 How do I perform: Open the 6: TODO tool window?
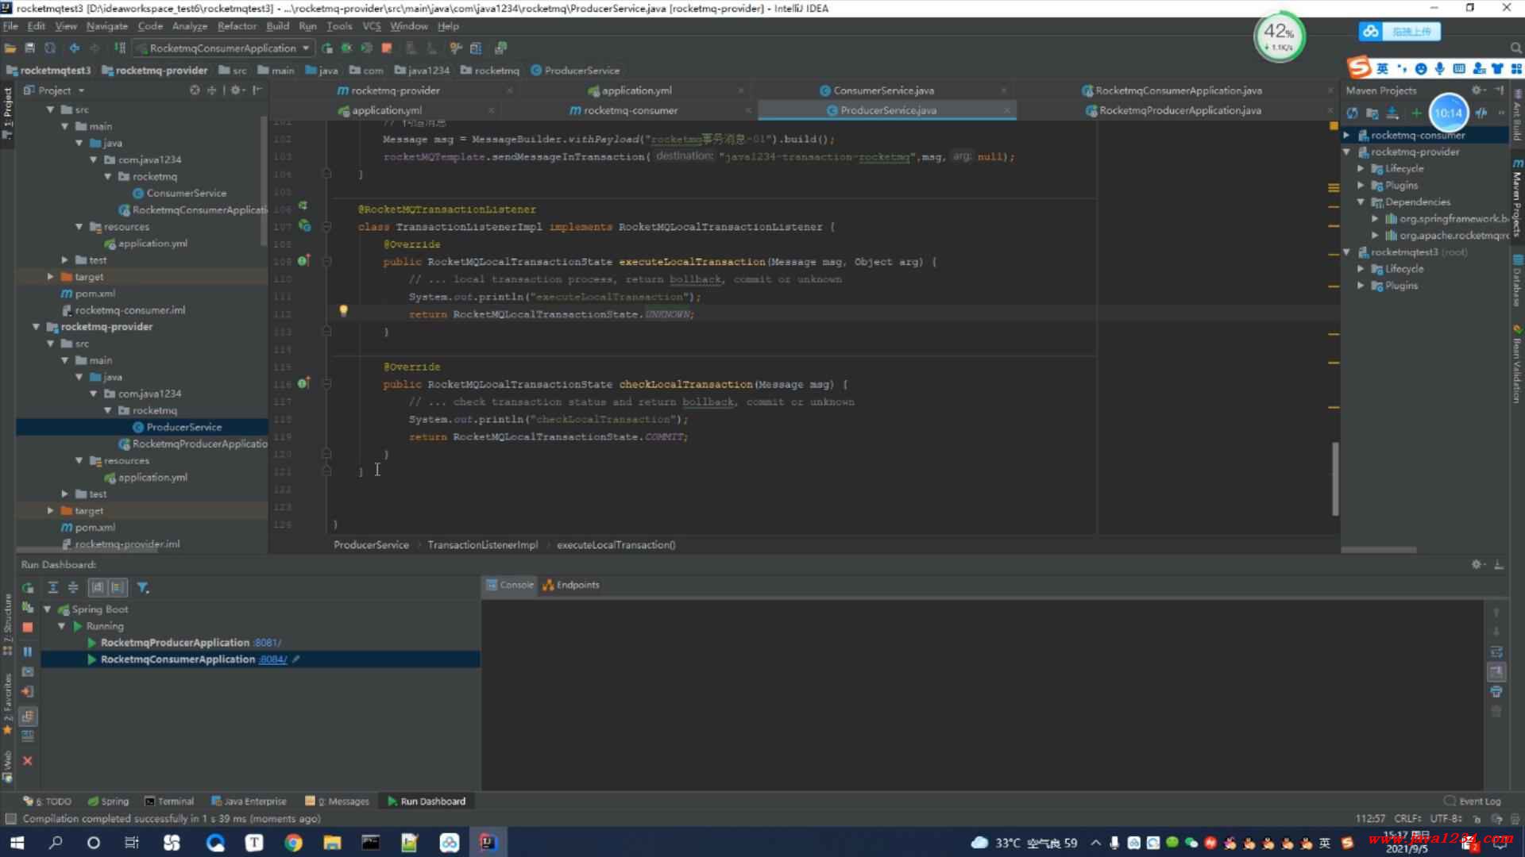tap(48, 801)
